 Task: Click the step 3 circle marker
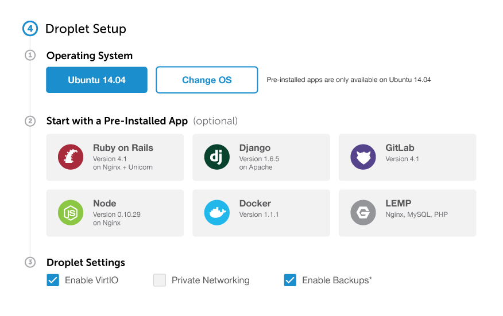point(30,263)
